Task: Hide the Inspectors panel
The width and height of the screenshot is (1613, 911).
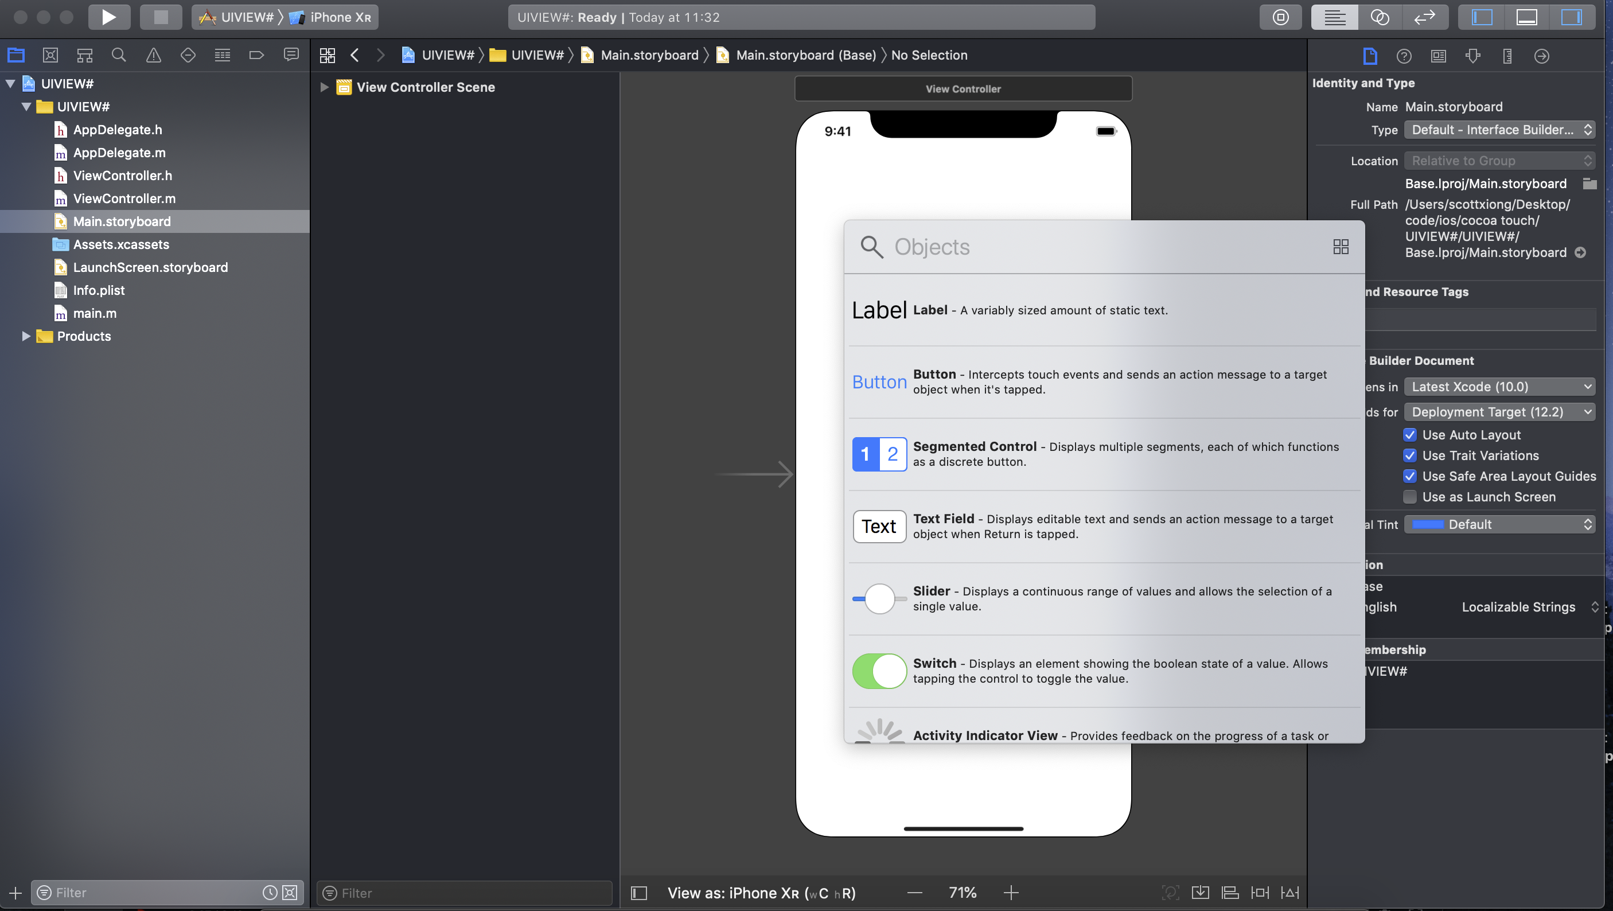Action: click(1572, 17)
